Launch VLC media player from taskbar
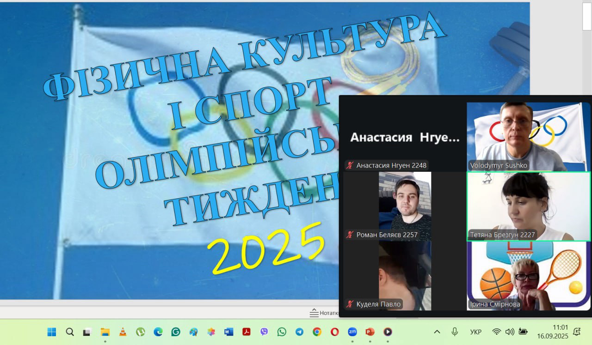The width and height of the screenshot is (592, 345). pos(123,332)
